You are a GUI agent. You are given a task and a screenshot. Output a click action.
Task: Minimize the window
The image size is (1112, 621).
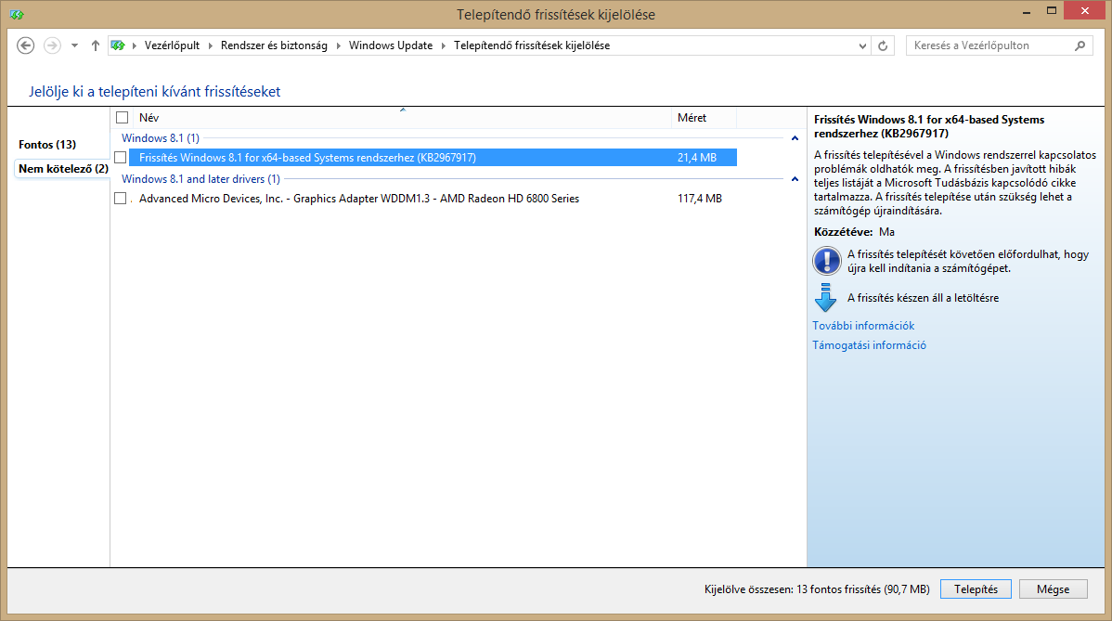click(1027, 11)
